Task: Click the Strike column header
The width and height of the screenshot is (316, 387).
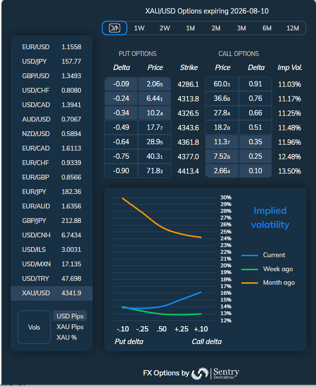Action: pyautogui.click(x=189, y=68)
